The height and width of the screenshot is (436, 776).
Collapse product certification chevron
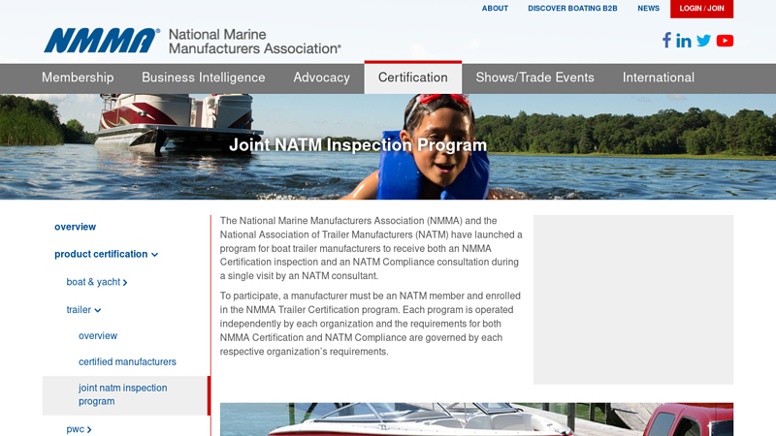pos(155,255)
